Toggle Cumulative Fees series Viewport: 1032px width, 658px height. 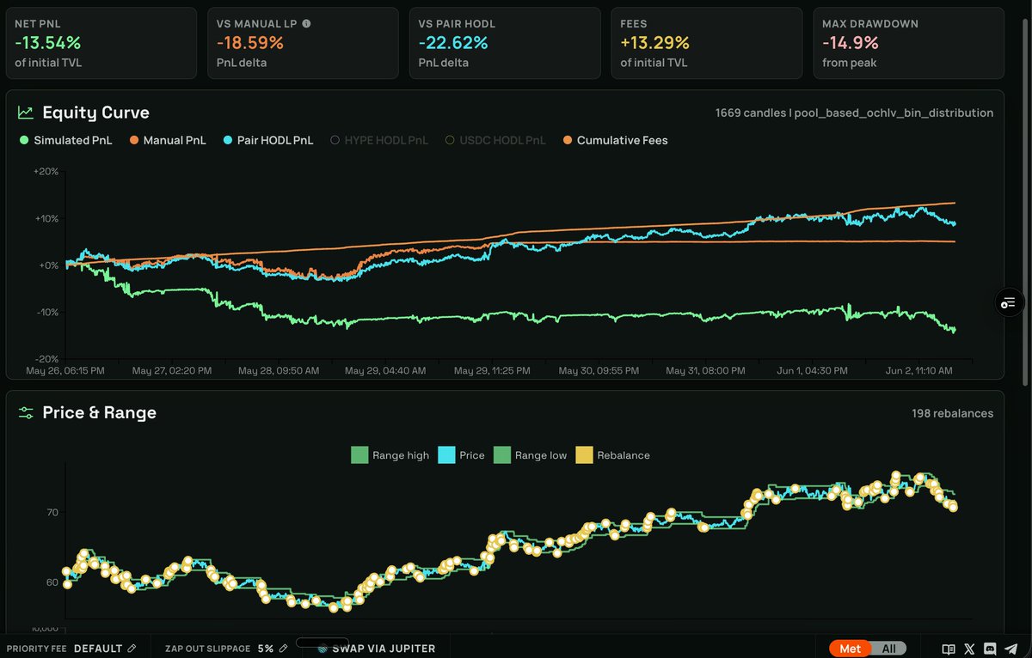tap(614, 140)
